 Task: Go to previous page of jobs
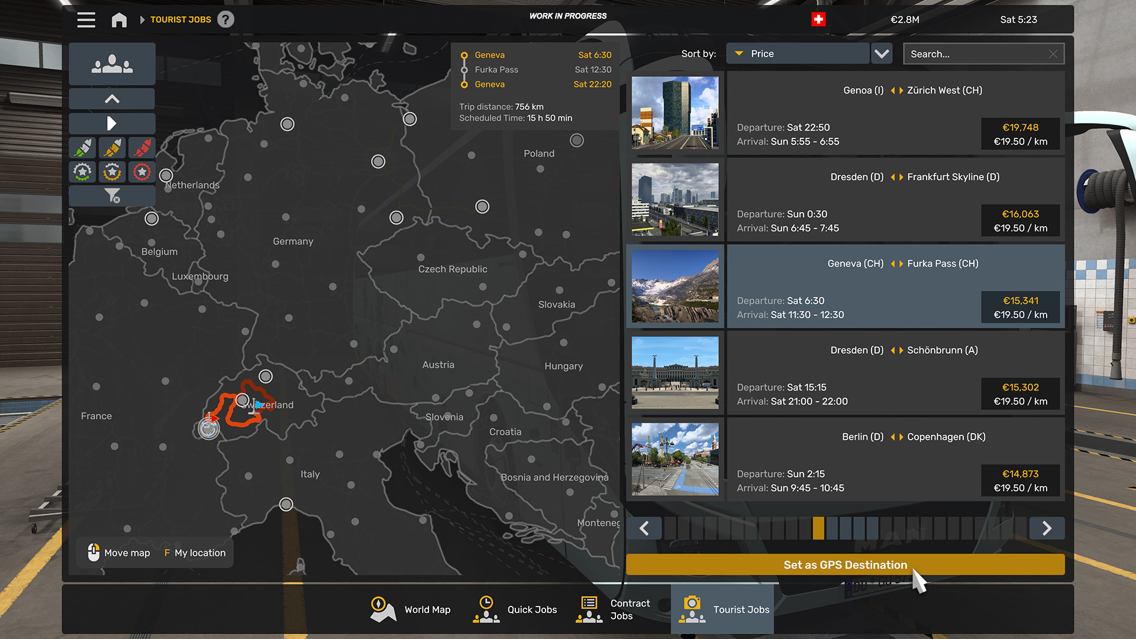644,528
